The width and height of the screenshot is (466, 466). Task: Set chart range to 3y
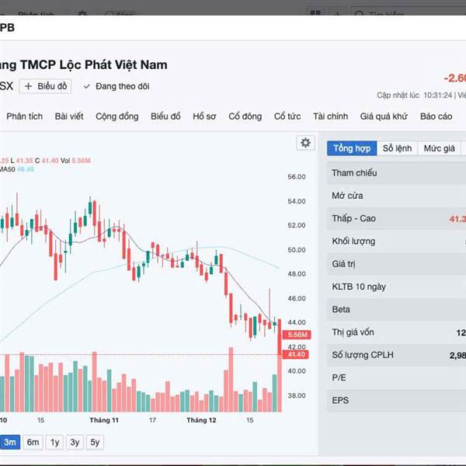(75, 442)
